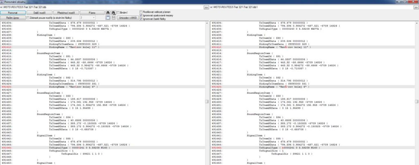
Task: Click the blue window icon below binoculars
Action: pos(108,18)
